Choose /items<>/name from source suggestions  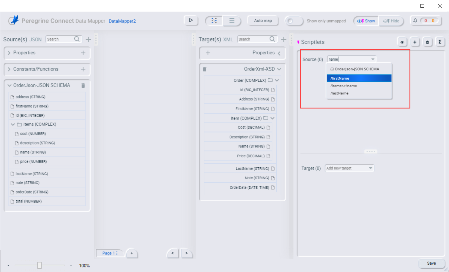[359, 86]
